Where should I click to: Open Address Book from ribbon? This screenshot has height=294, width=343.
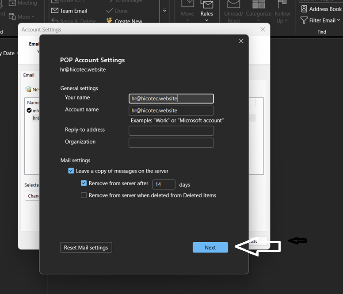[321, 9]
